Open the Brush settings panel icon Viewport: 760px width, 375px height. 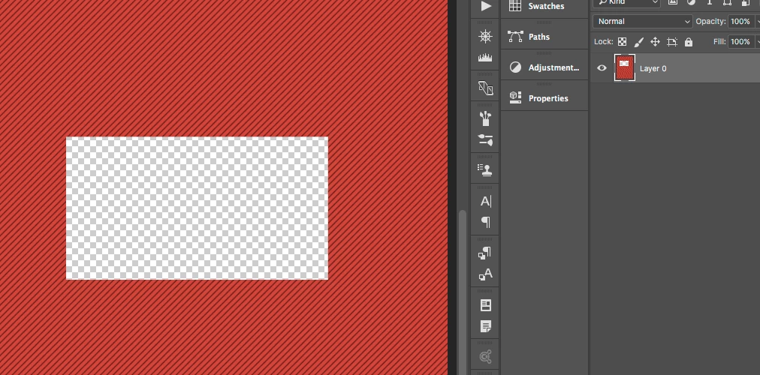point(485,139)
